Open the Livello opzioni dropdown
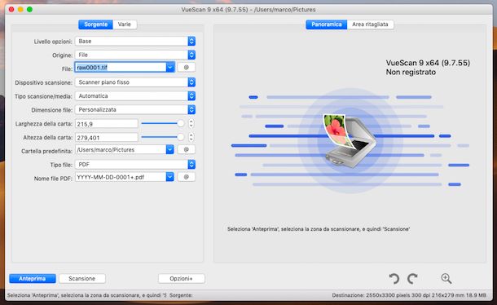497x305 pixels. 135,42
